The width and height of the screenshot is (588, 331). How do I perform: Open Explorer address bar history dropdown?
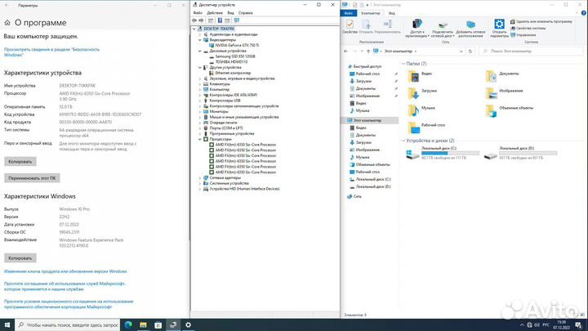(x=461, y=51)
